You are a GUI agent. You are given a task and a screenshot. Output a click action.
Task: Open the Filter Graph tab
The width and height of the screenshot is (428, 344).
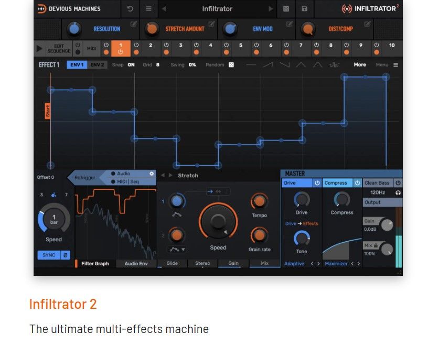point(95,264)
